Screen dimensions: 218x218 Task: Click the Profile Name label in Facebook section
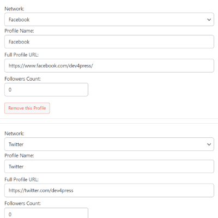19,31
